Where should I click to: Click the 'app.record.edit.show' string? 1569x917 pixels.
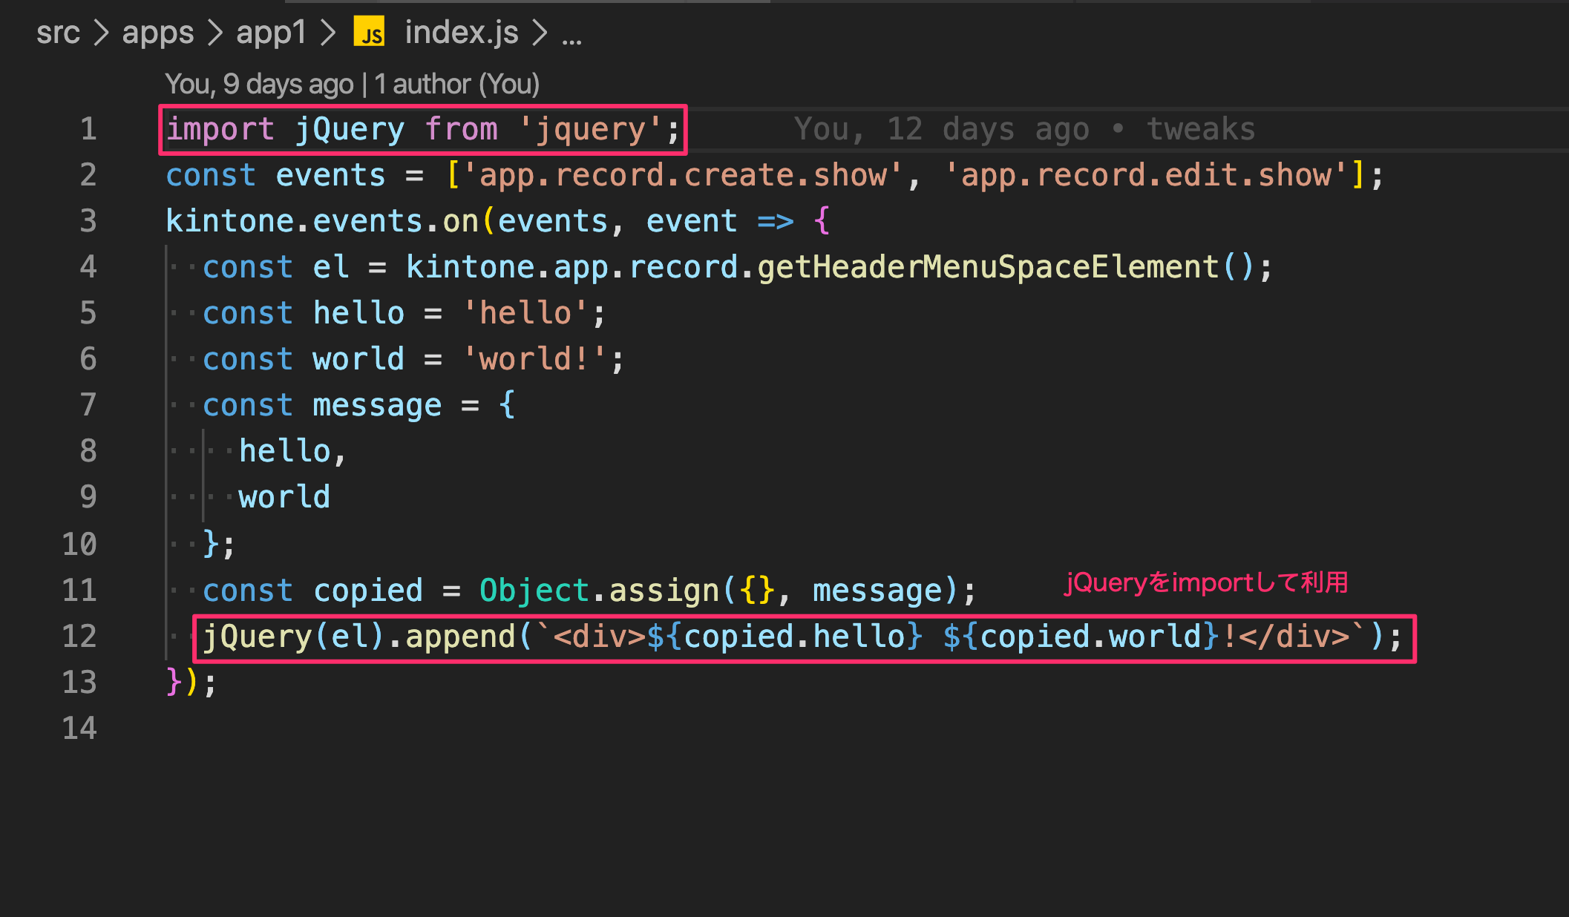coord(1146,175)
